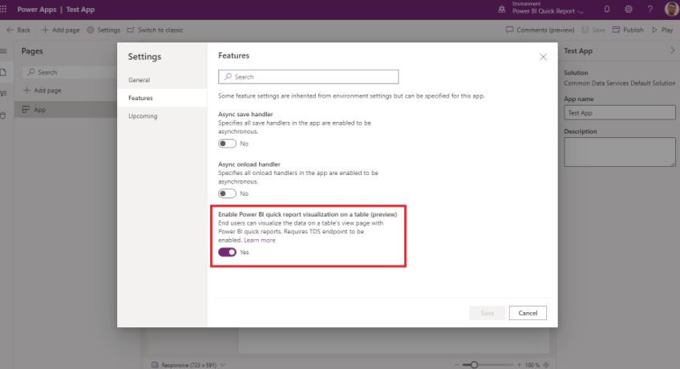The image size is (680, 369).
Task: Click the Play button in the toolbar
Action: pos(662,30)
